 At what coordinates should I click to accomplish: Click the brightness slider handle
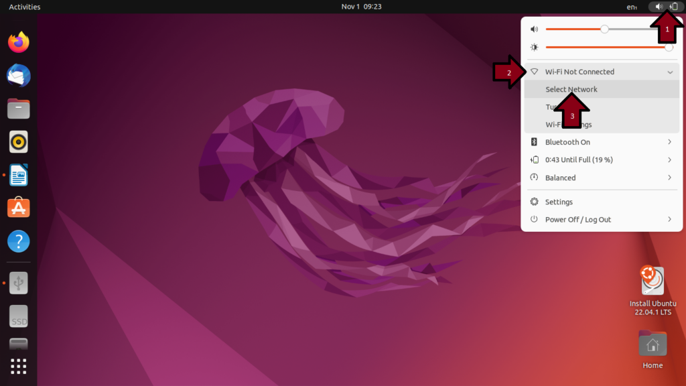[x=669, y=48]
